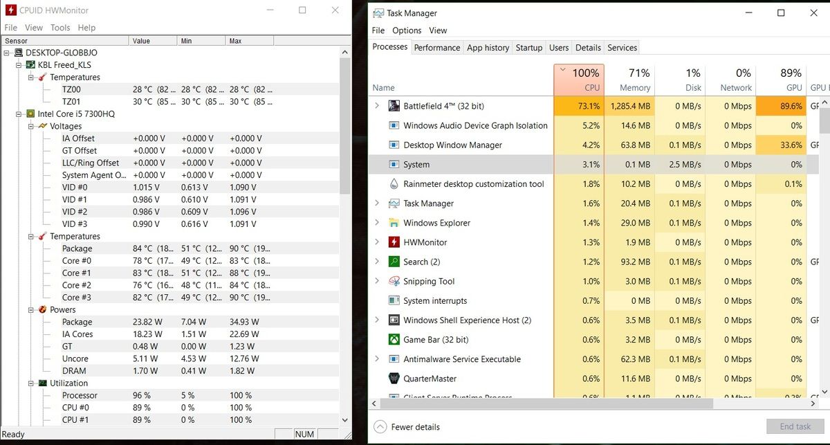830x445 pixels.
Task: Click the Max column header in HWMonitor
Action: [x=249, y=41]
